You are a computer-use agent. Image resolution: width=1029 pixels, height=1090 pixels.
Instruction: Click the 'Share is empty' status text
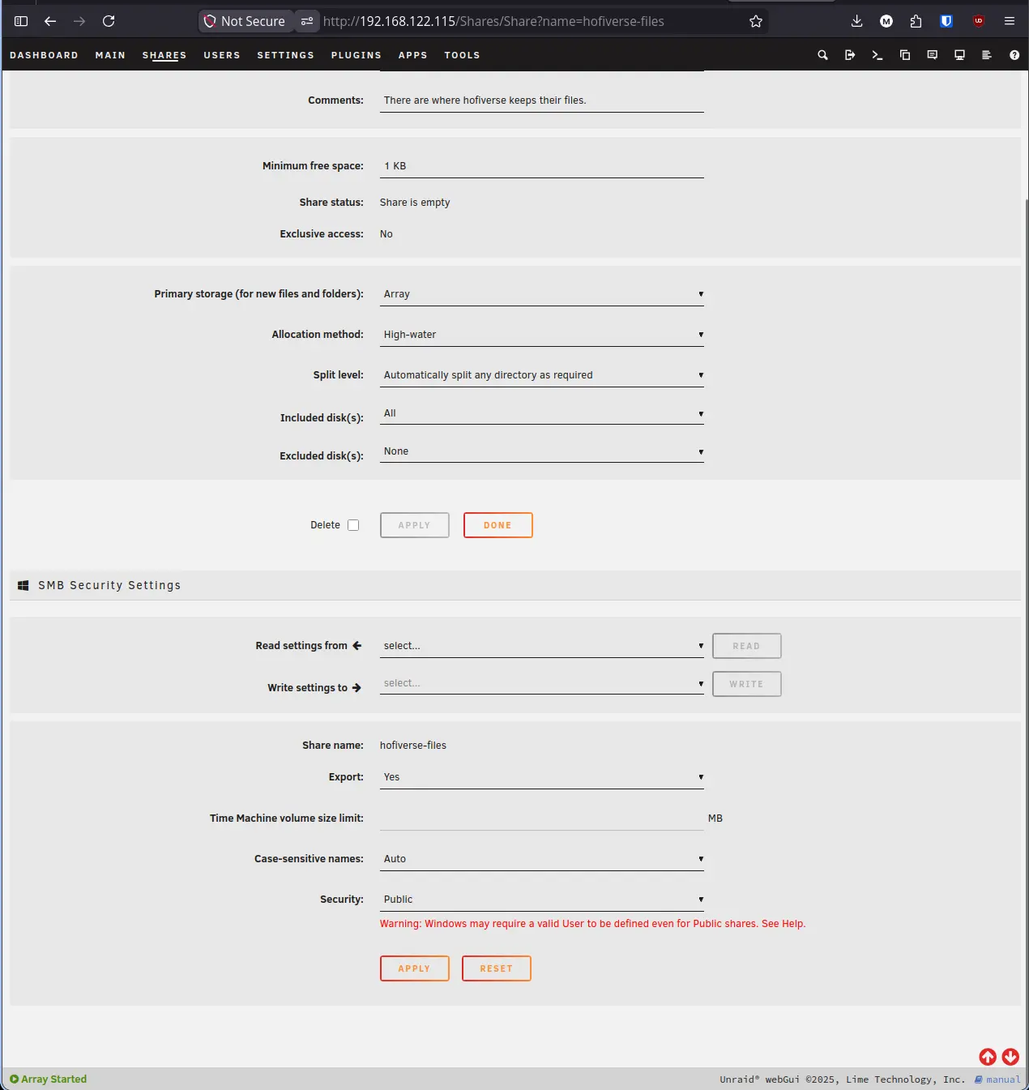click(415, 203)
